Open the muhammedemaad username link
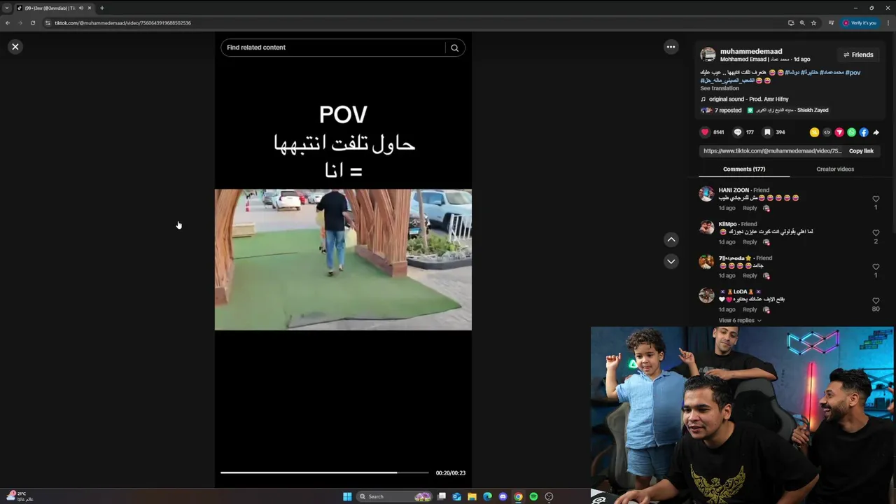This screenshot has width=896, height=504. click(x=751, y=51)
